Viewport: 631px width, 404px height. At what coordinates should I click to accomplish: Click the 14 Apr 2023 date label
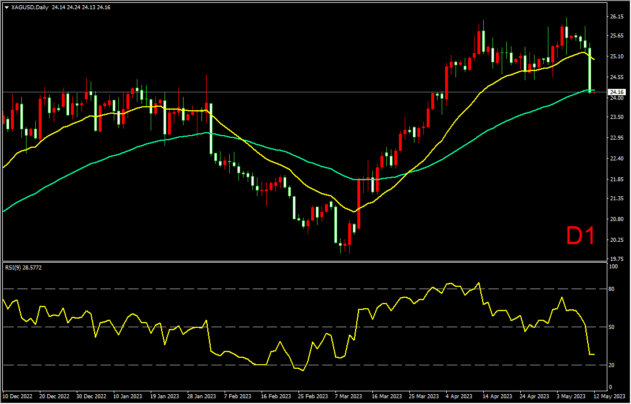(x=498, y=396)
